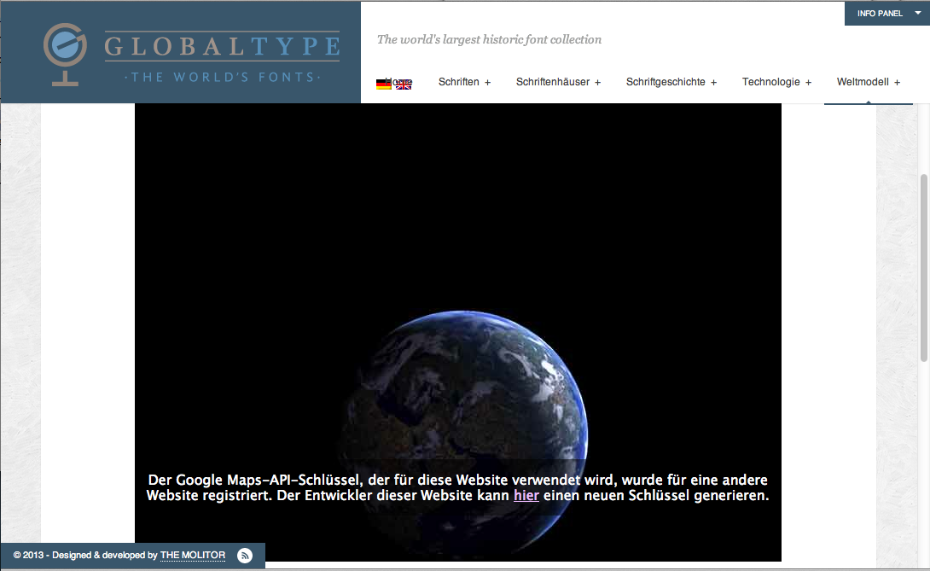Screen dimensions: 930x571
Task: Open the INFO PANEL button
Action: pos(886,13)
